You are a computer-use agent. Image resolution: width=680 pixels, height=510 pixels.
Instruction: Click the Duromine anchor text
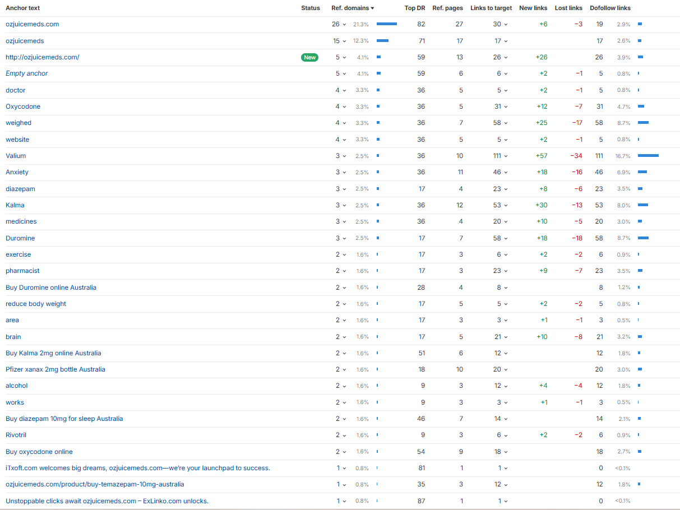(x=20, y=238)
